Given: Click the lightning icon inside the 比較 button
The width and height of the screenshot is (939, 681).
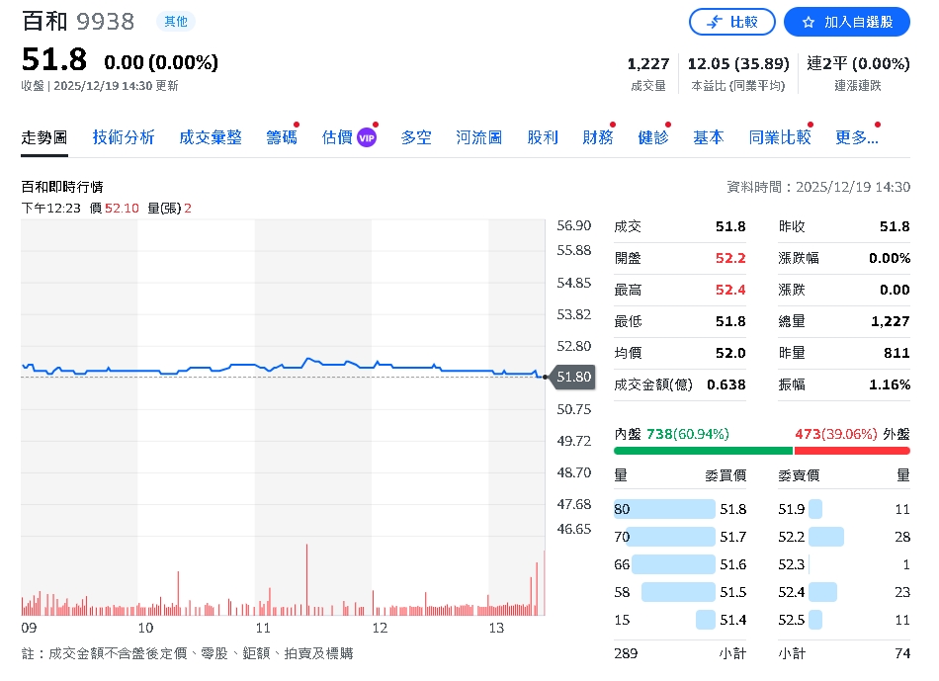Looking at the screenshot, I should (x=712, y=22).
